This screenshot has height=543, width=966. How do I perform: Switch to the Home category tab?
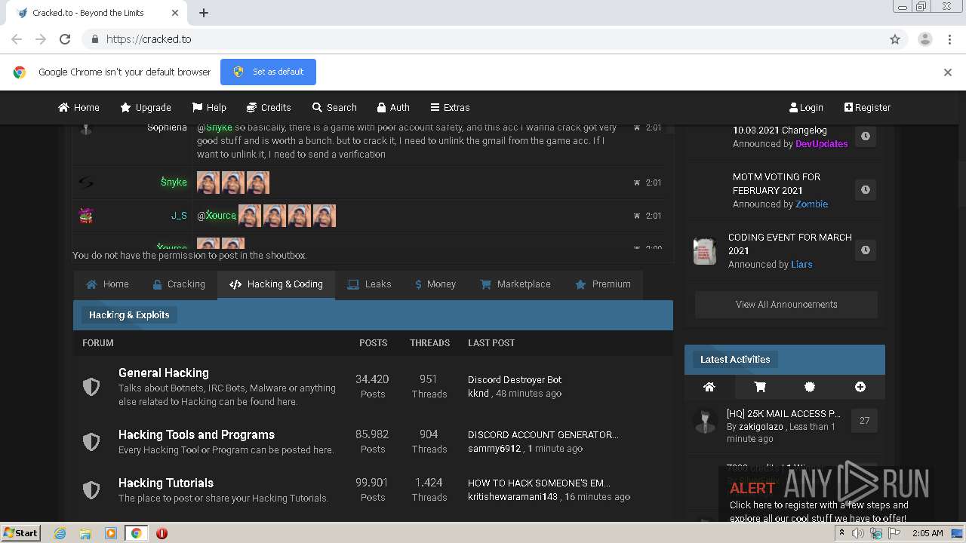(107, 284)
